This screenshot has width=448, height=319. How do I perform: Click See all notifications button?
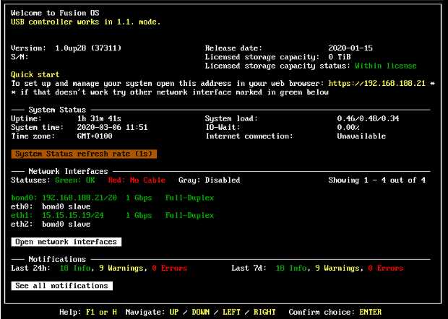click(x=62, y=286)
